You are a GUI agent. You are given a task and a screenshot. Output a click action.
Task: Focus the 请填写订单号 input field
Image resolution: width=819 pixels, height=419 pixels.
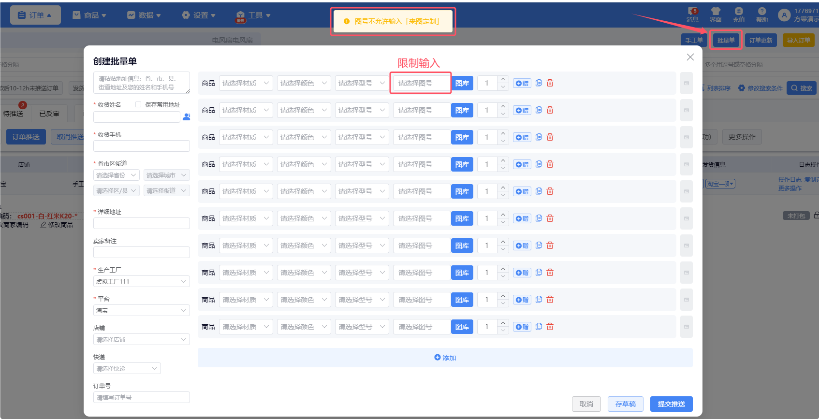(x=142, y=397)
